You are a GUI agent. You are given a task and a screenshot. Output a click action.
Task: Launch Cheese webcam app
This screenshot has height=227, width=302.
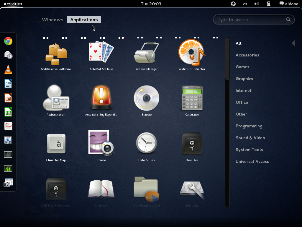[x=101, y=146]
